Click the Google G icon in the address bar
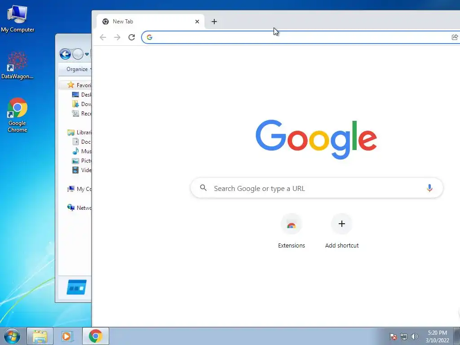 click(x=150, y=37)
